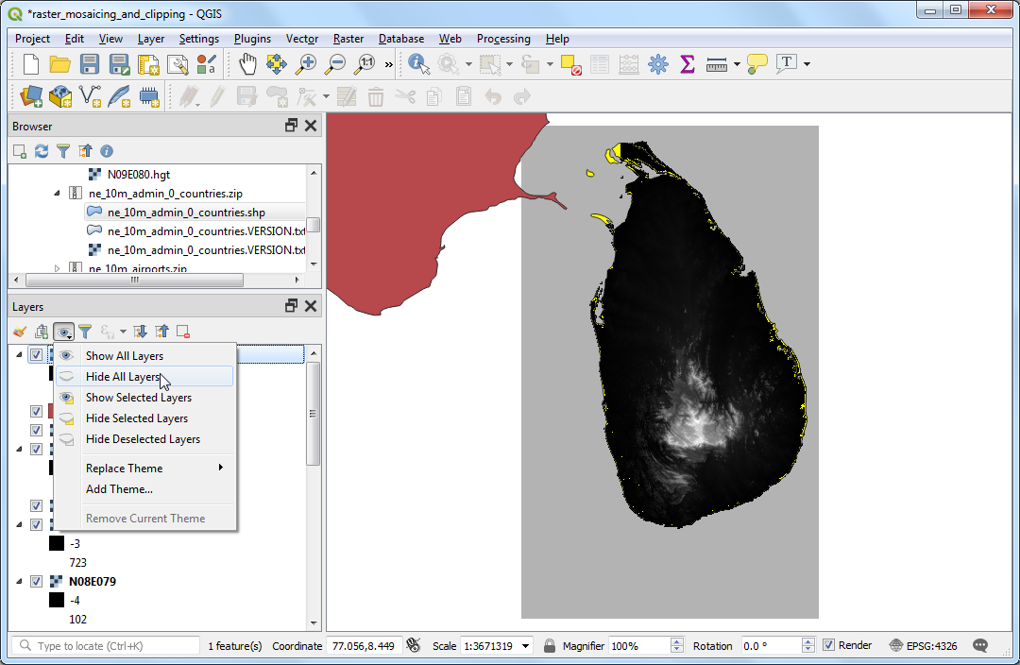Open the Processing Toolbox gear icon
This screenshot has width=1020, height=665.
point(657,64)
